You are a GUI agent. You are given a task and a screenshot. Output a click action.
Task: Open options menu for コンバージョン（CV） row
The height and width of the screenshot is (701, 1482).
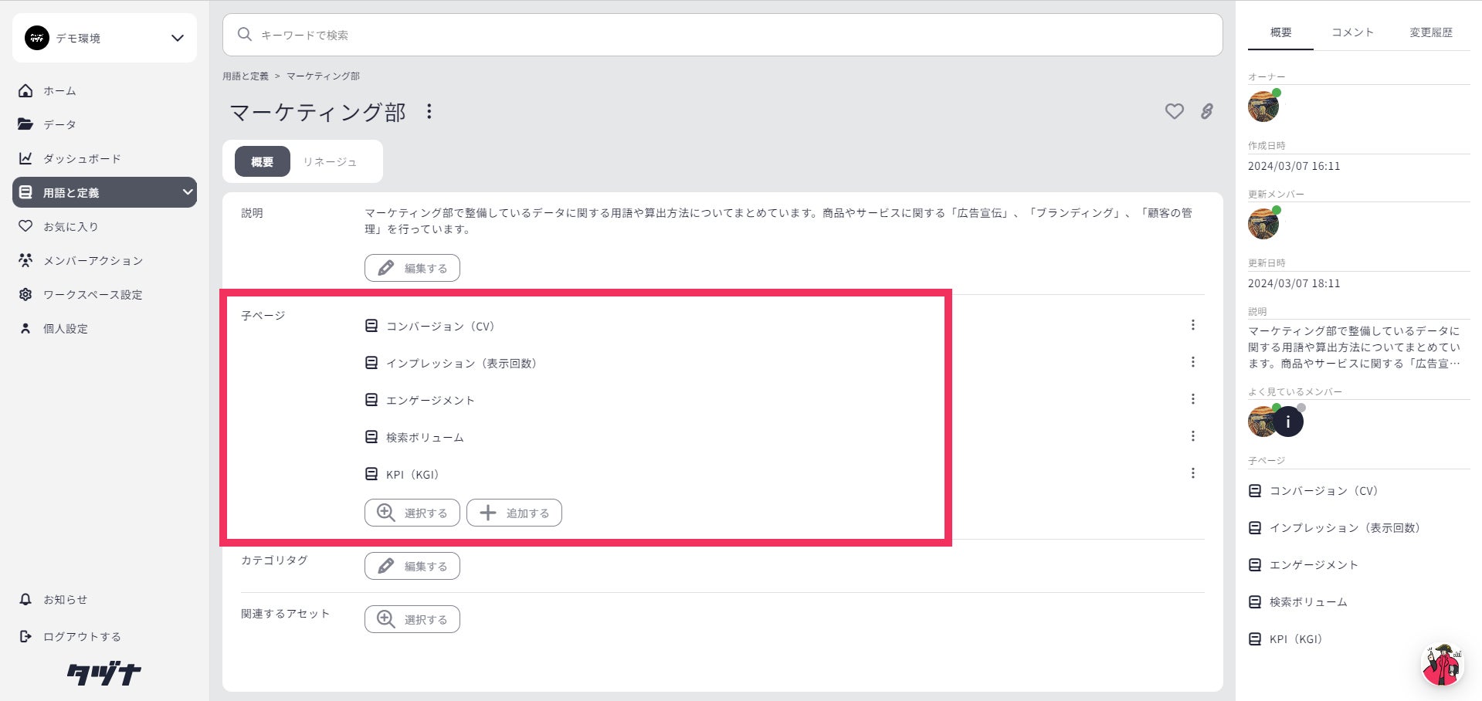click(1192, 325)
